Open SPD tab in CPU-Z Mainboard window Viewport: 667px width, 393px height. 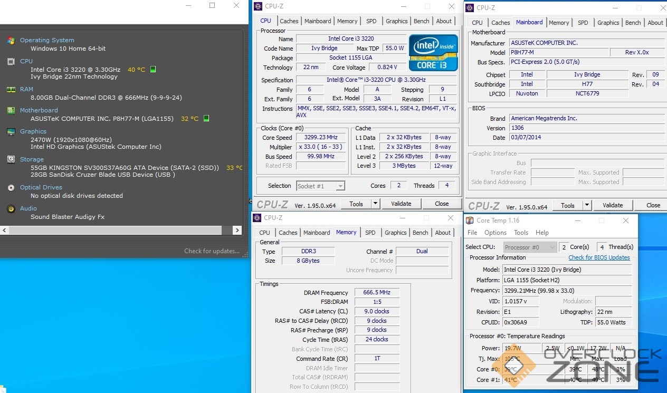[583, 23]
